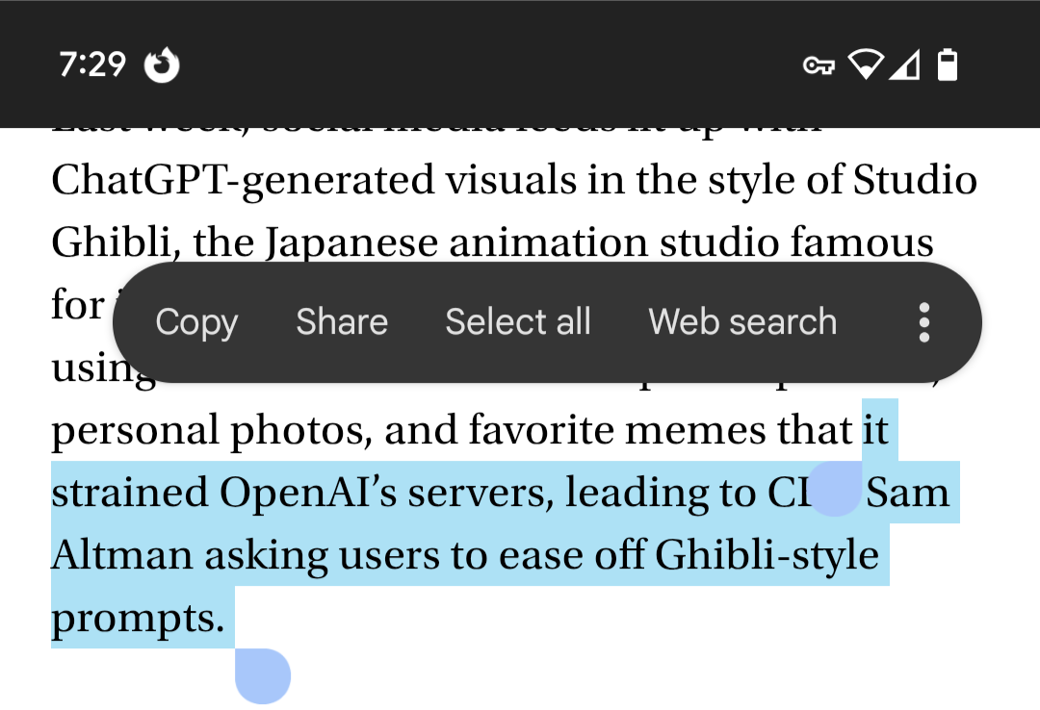
Task: Tap the battery icon
Action: (x=948, y=65)
